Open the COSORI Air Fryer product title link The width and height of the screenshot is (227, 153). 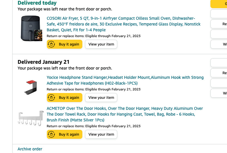123,24
